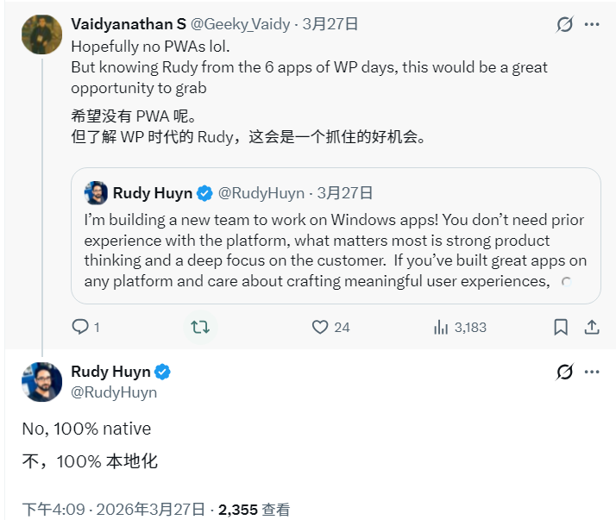Open more options menu on Vaidyanathan's tweet
616x520 pixels.
(592, 24)
